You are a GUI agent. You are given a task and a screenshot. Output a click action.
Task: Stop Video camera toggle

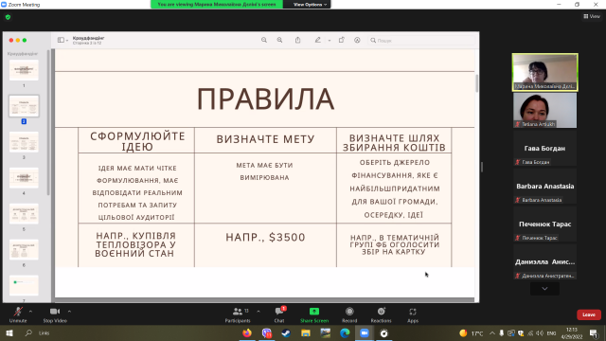point(55,314)
